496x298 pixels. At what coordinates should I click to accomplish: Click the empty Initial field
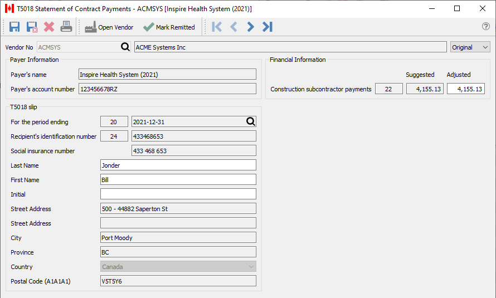[178, 194]
